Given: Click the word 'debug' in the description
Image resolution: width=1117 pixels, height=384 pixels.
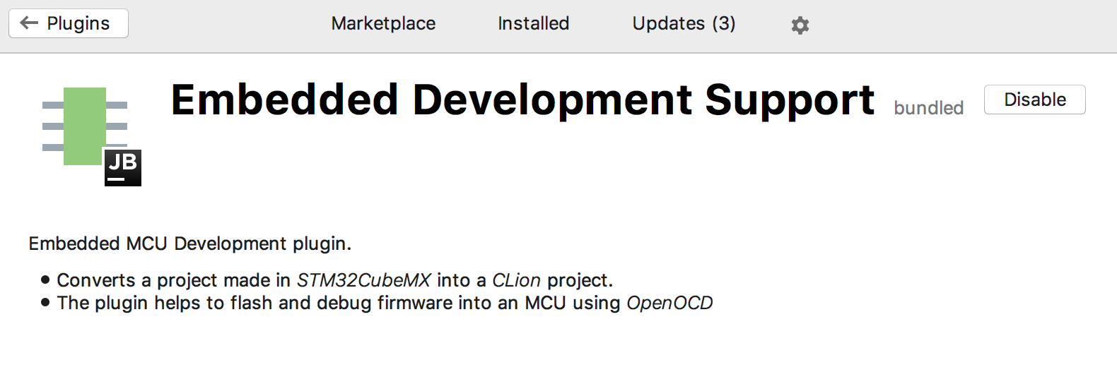Looking at the screenshot, I should [344, 304].
